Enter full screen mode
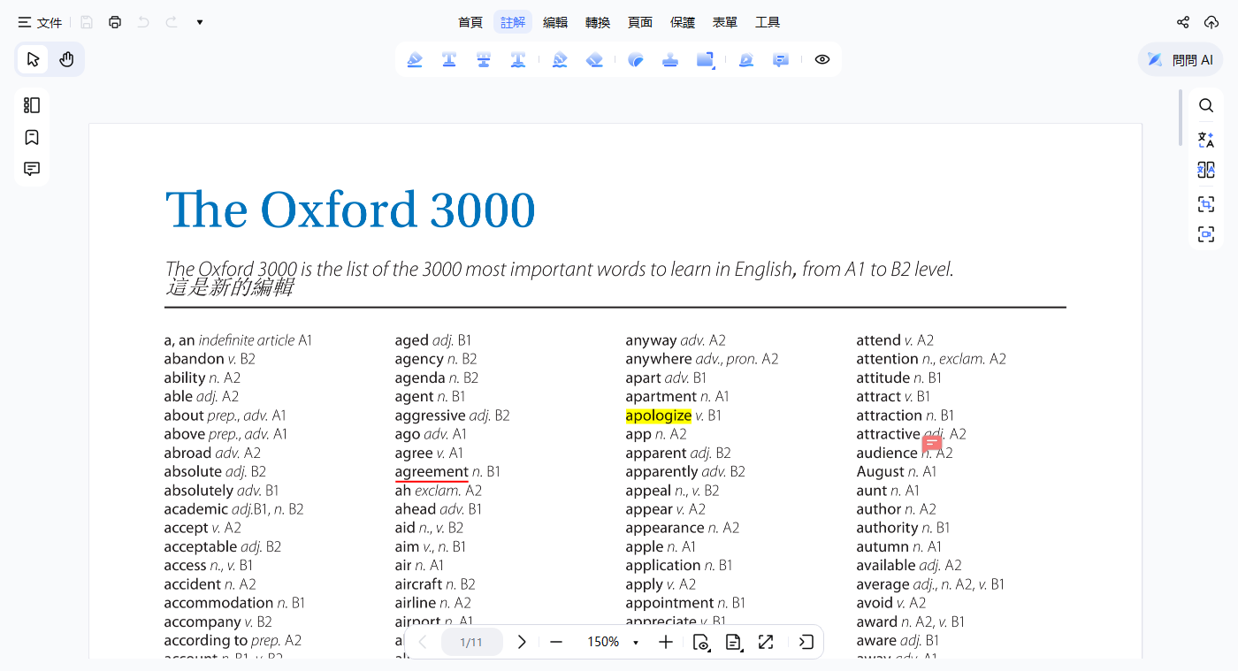The image size is (1238, 671). pyautogui.click(x=766, y=642)
